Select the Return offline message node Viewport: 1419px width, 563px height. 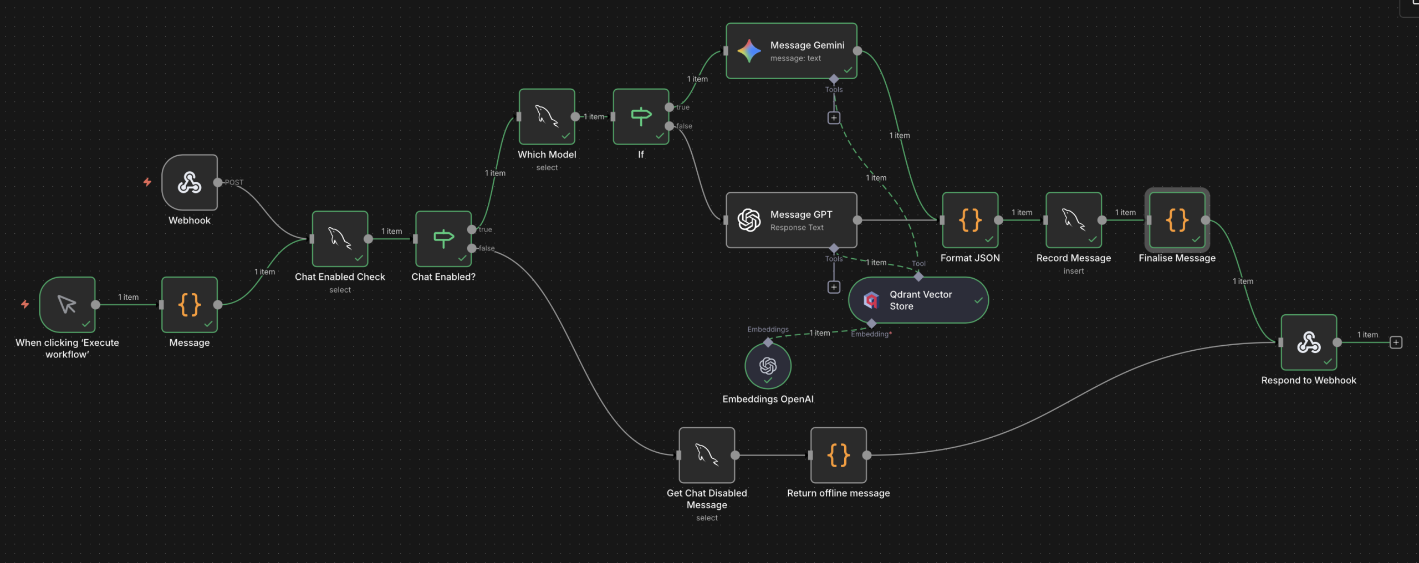838,455
